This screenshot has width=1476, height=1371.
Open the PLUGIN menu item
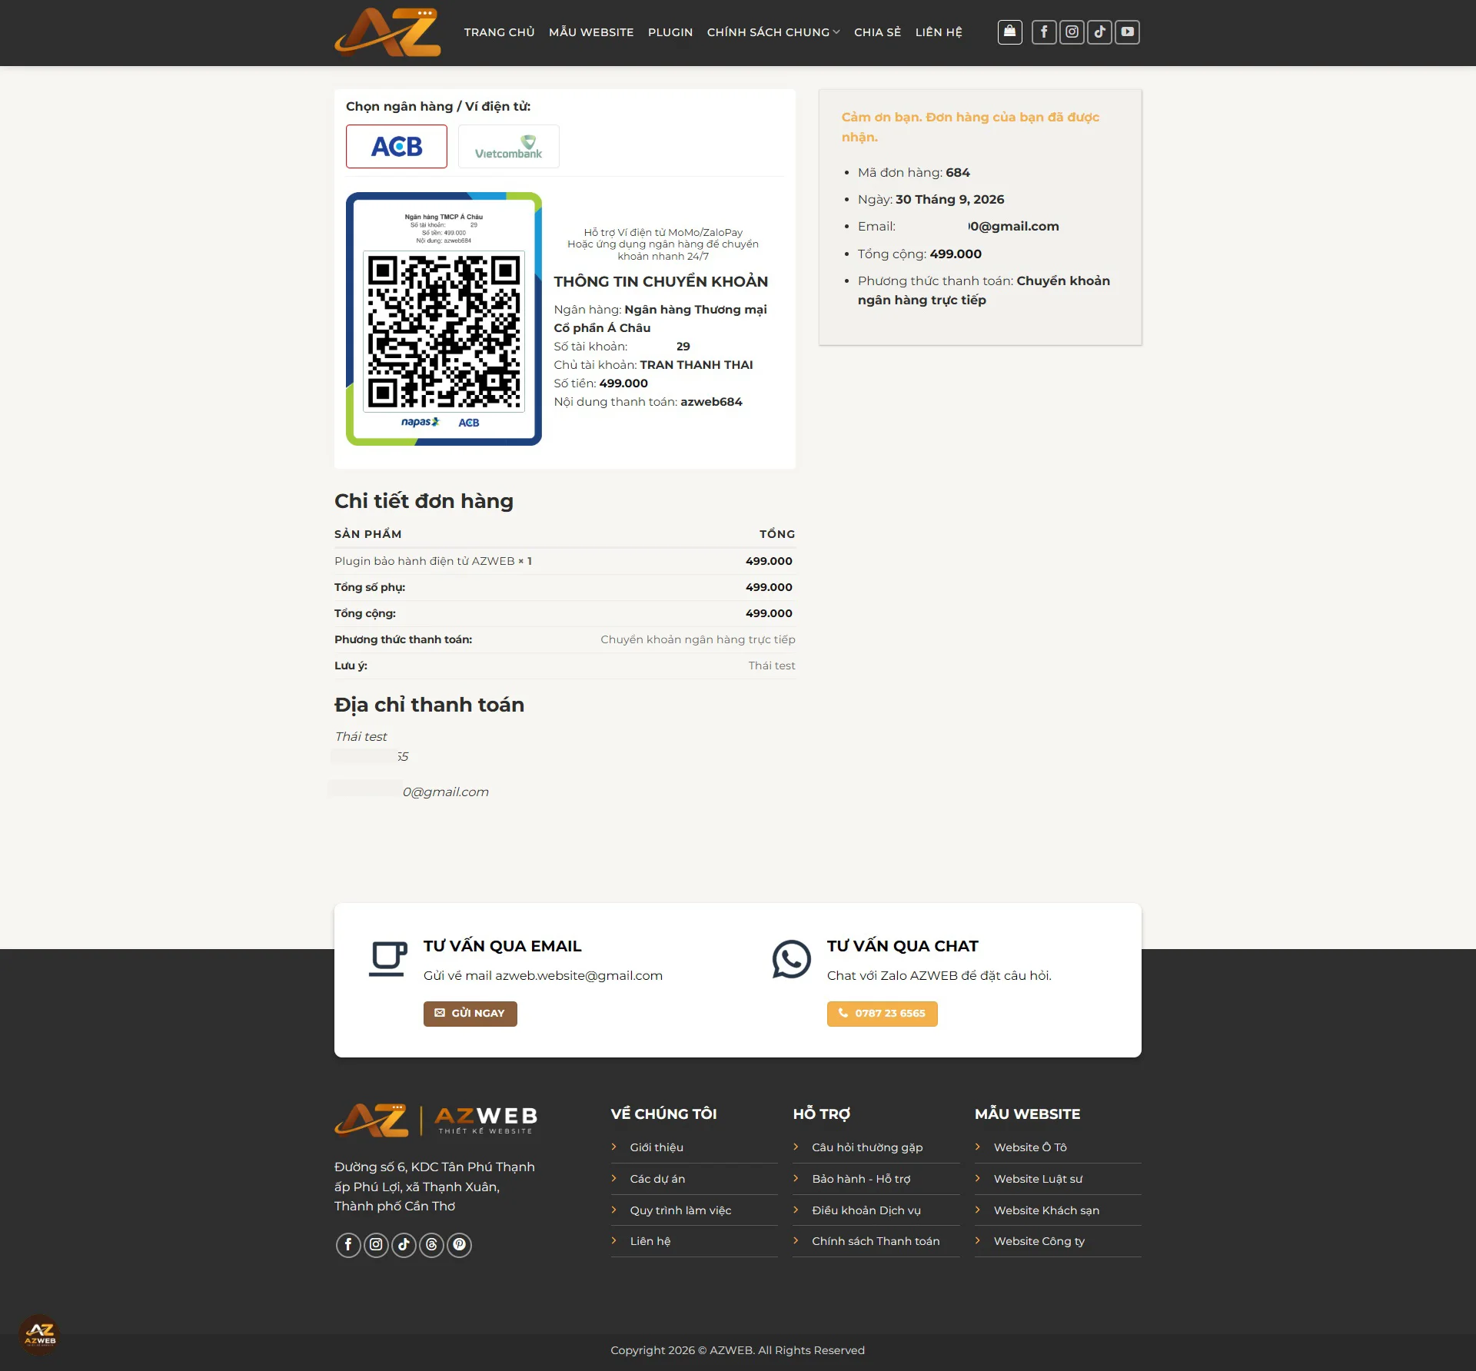pyautogui.click(x=670, y=32)
